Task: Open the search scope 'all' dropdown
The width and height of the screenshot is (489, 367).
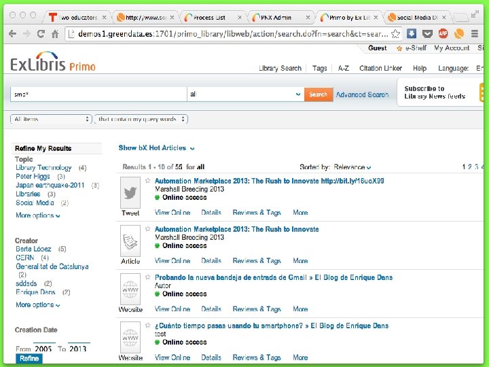Action: point(245,94)
